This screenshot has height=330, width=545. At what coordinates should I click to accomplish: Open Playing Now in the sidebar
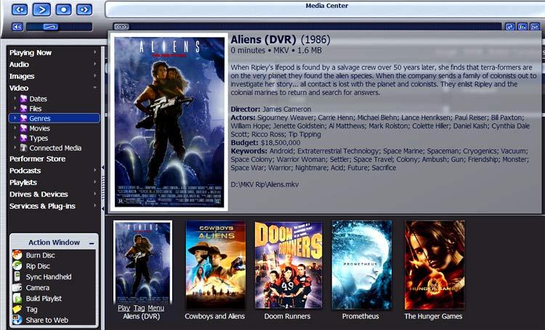[x=31, y=52]
